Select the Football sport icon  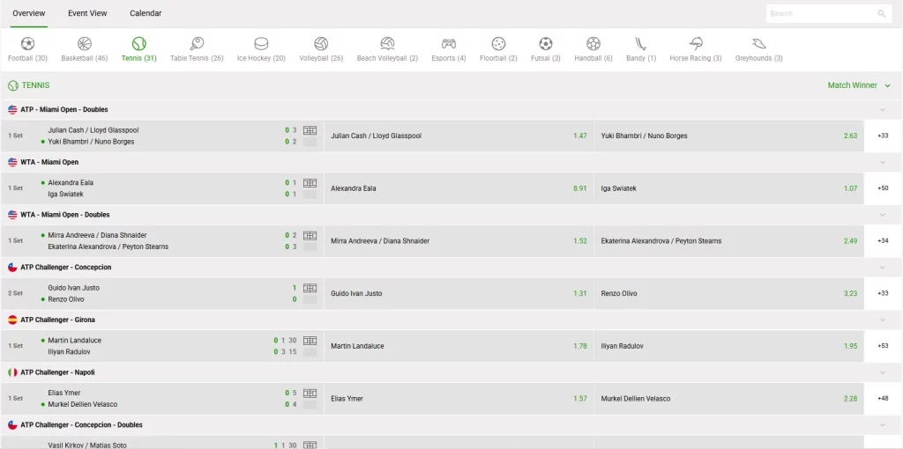(x=27, y=44)
